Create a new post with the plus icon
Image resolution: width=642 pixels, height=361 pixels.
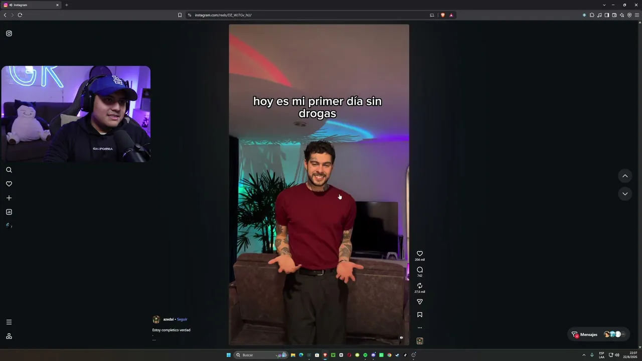[x=9, y=198]
